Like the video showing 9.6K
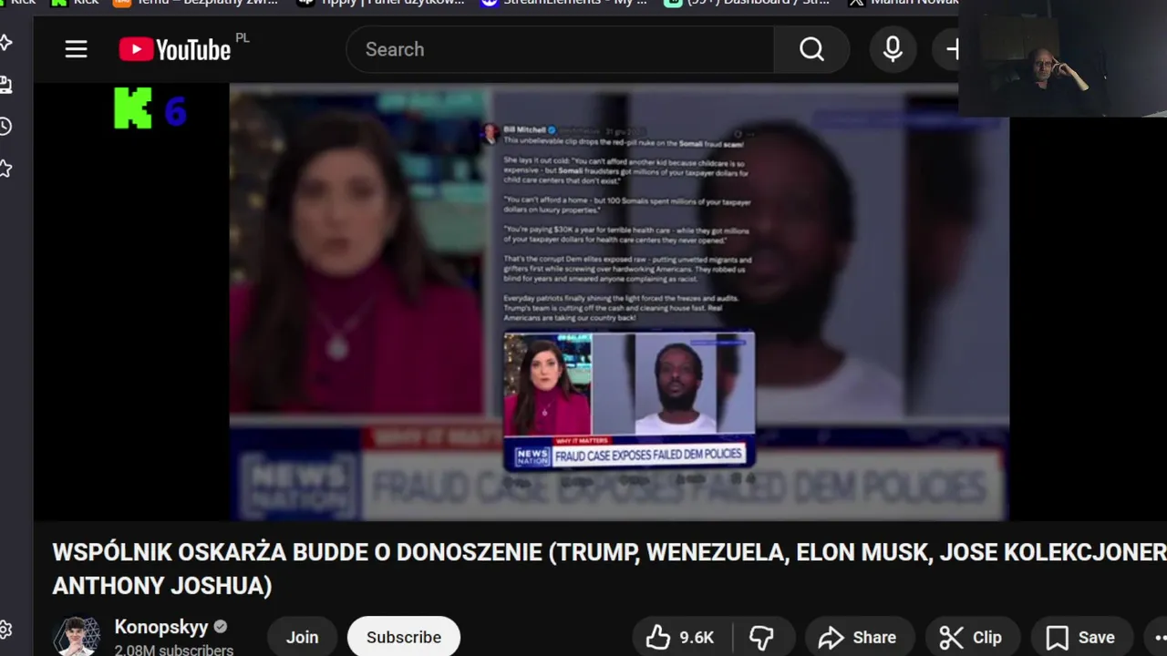Viewport: 1167px width, 656px height. (x=680, y=637)
